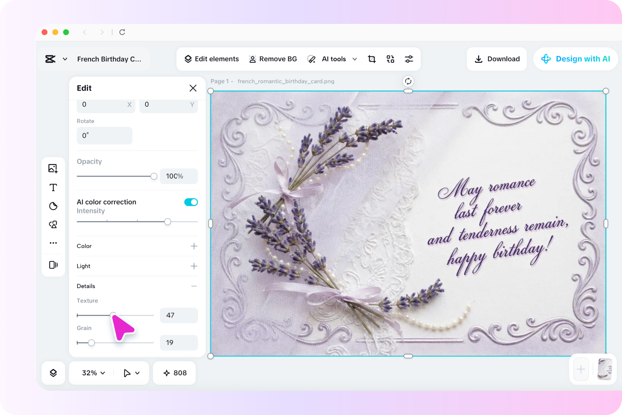622x415 pixels.
Task: Click the Design with AI button
Action: click(575, 59)
